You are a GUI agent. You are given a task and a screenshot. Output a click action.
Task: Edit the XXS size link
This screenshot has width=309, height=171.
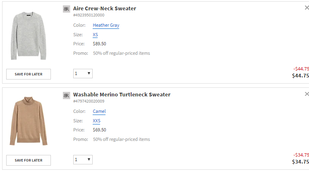coord(96,121)
